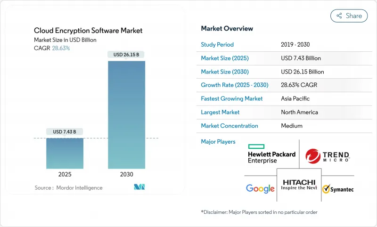Click the Symantec logo
377x227 pixels.
click(337, 189)
